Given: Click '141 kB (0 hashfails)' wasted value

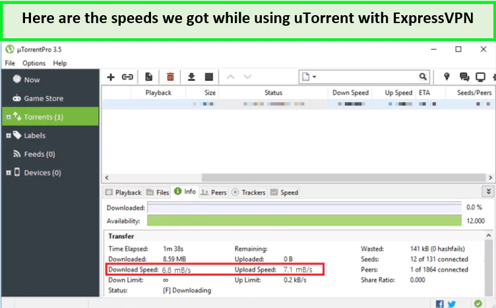Looking at the screenshot, I should click(437, 249).
